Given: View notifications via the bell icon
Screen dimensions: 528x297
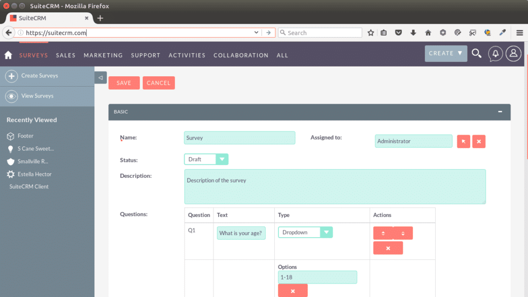Looking at the screenshot, I should pyautogui.click(x=495, y=53).
